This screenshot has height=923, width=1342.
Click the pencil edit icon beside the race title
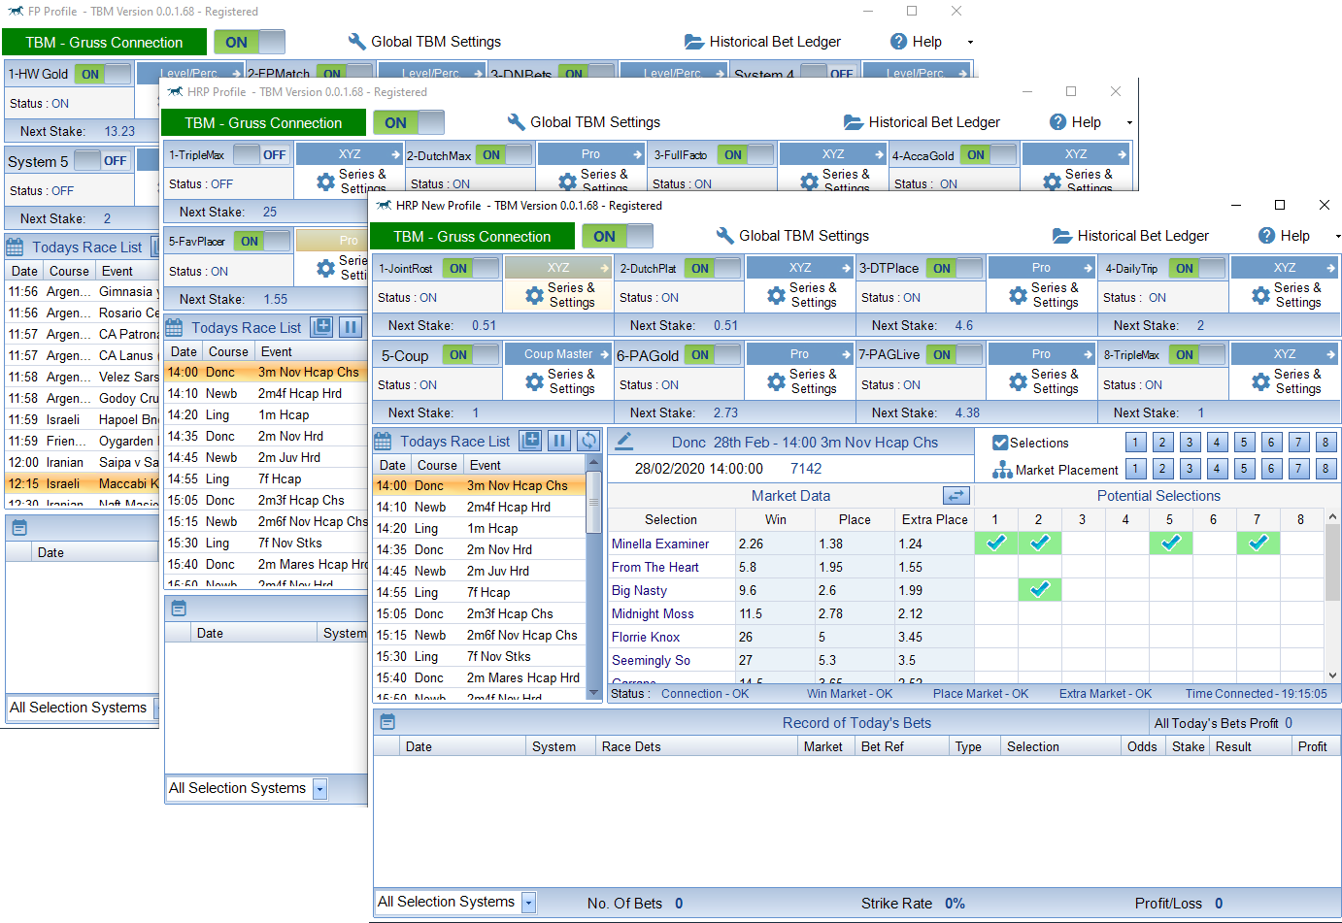click(624, 442)
